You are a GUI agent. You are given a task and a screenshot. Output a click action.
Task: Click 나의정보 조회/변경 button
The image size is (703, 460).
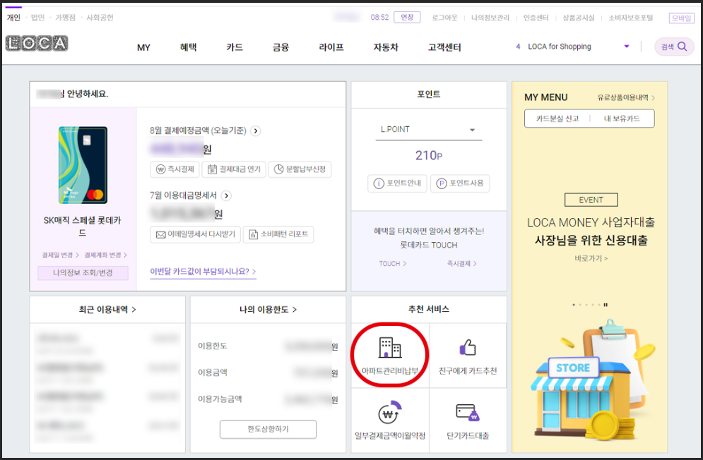83,273
